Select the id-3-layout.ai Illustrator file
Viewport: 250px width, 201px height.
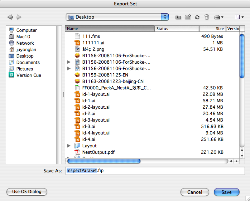(x=96, y=120)
